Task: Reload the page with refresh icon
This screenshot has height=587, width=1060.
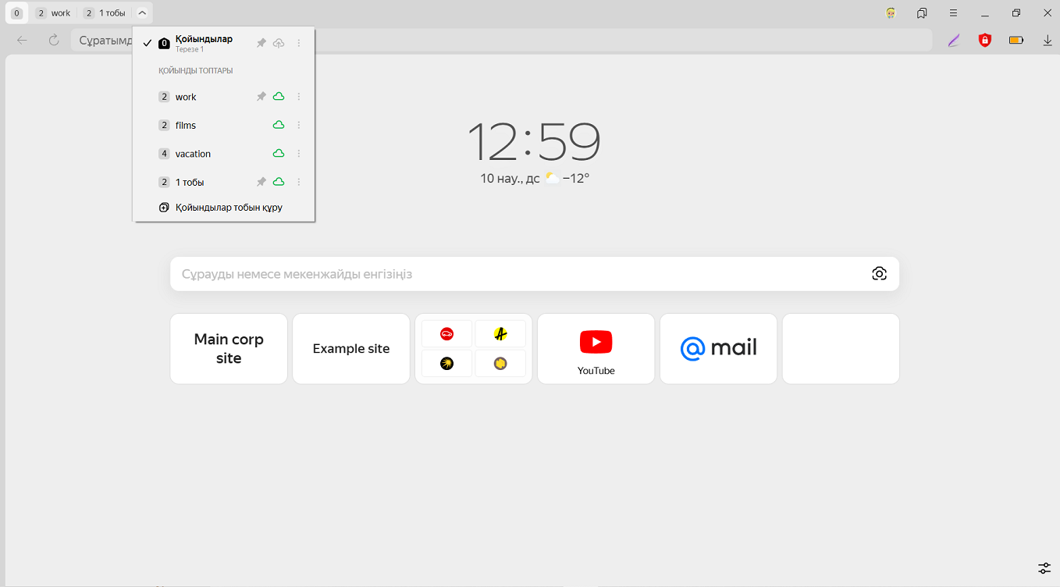Action: coord(54,41)
